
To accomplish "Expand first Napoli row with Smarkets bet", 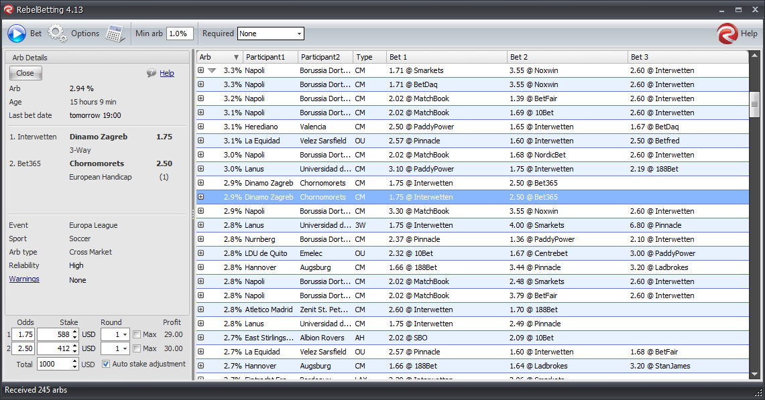I will [200, 70].
